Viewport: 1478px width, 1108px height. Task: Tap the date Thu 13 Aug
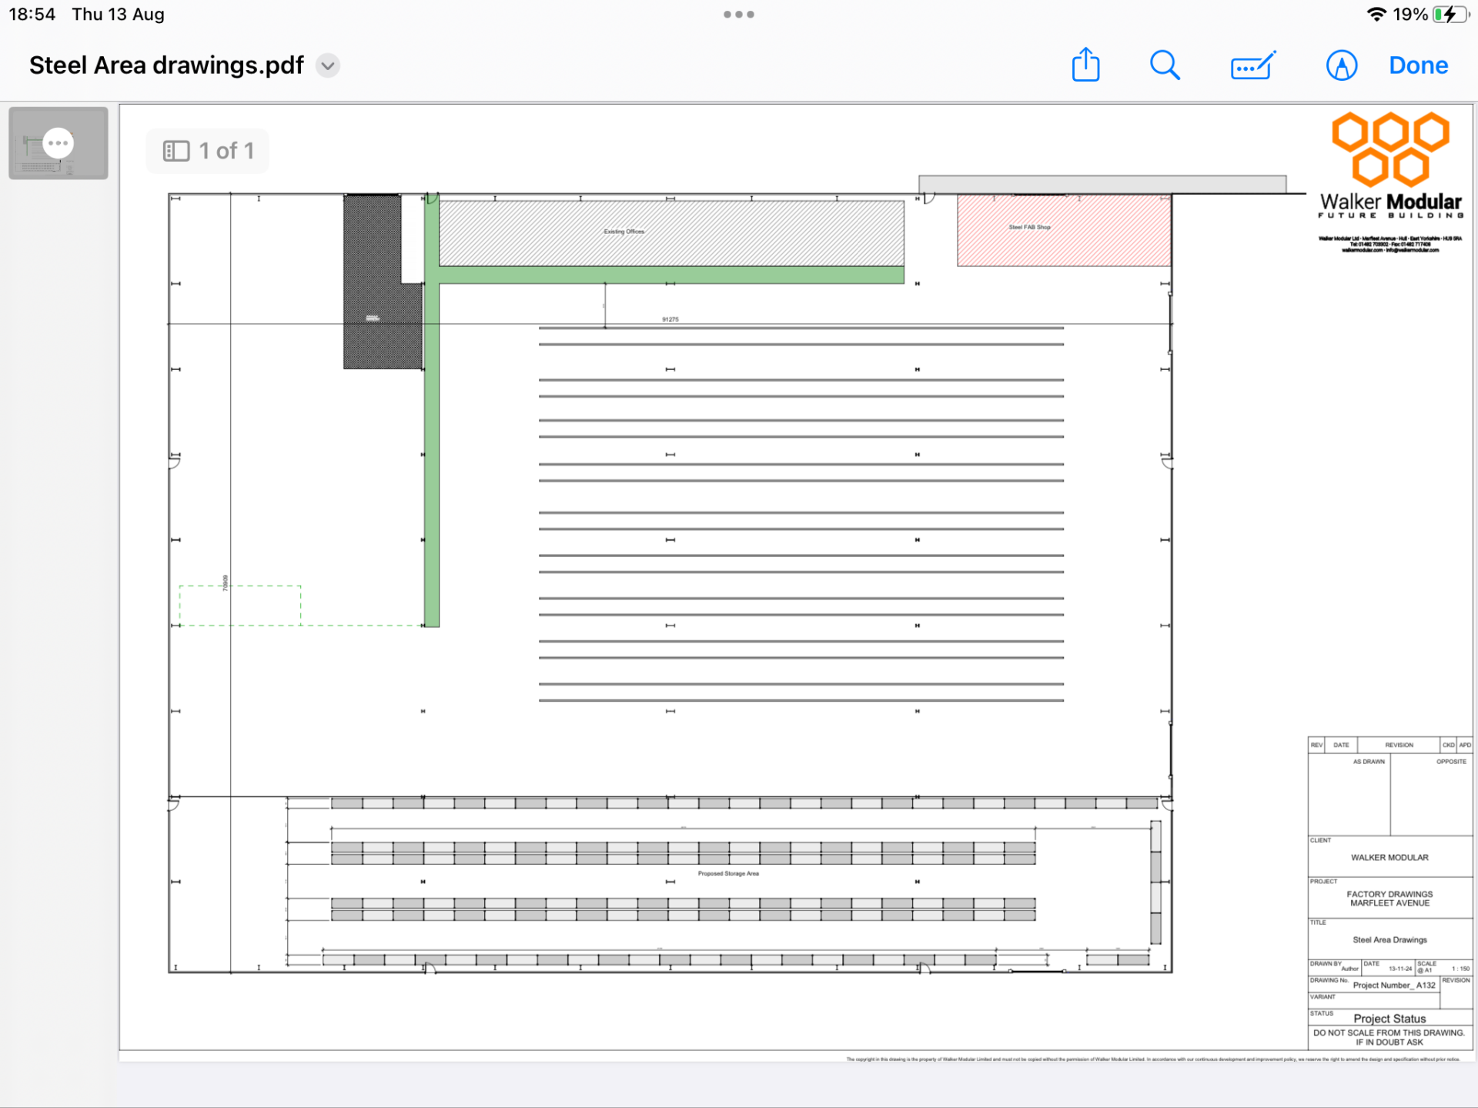tap(118, 15)
